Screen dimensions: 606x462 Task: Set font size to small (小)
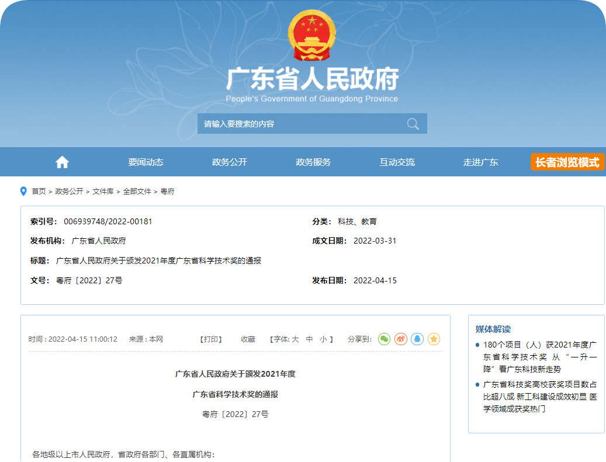pyautogui.click(x=323, y=339)
